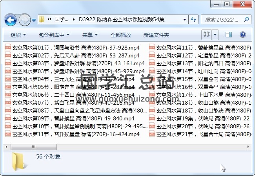255x177 pixels.
Task: Select file 玄空风水第17节，上山下水局
Action: click(x=200, y=95)
